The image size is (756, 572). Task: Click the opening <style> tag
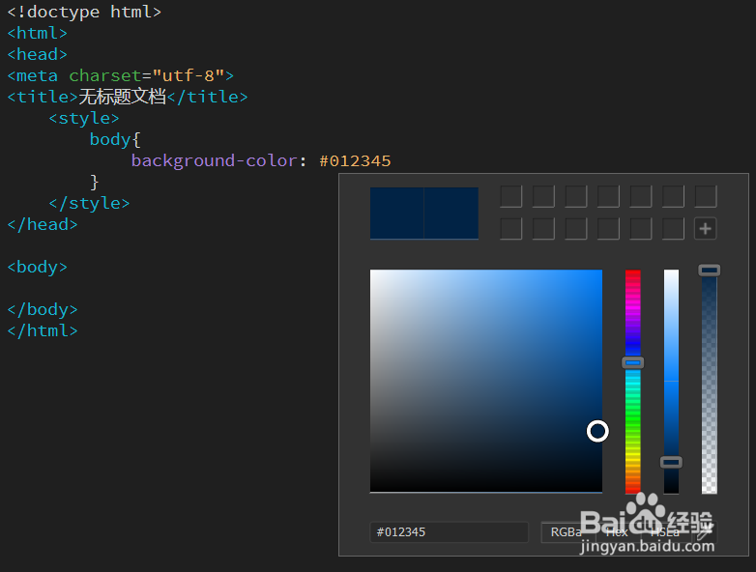(x=84, y=118)
